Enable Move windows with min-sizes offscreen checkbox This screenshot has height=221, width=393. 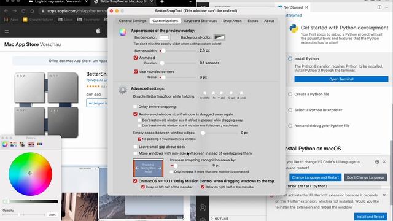click(x=135, y=153)
